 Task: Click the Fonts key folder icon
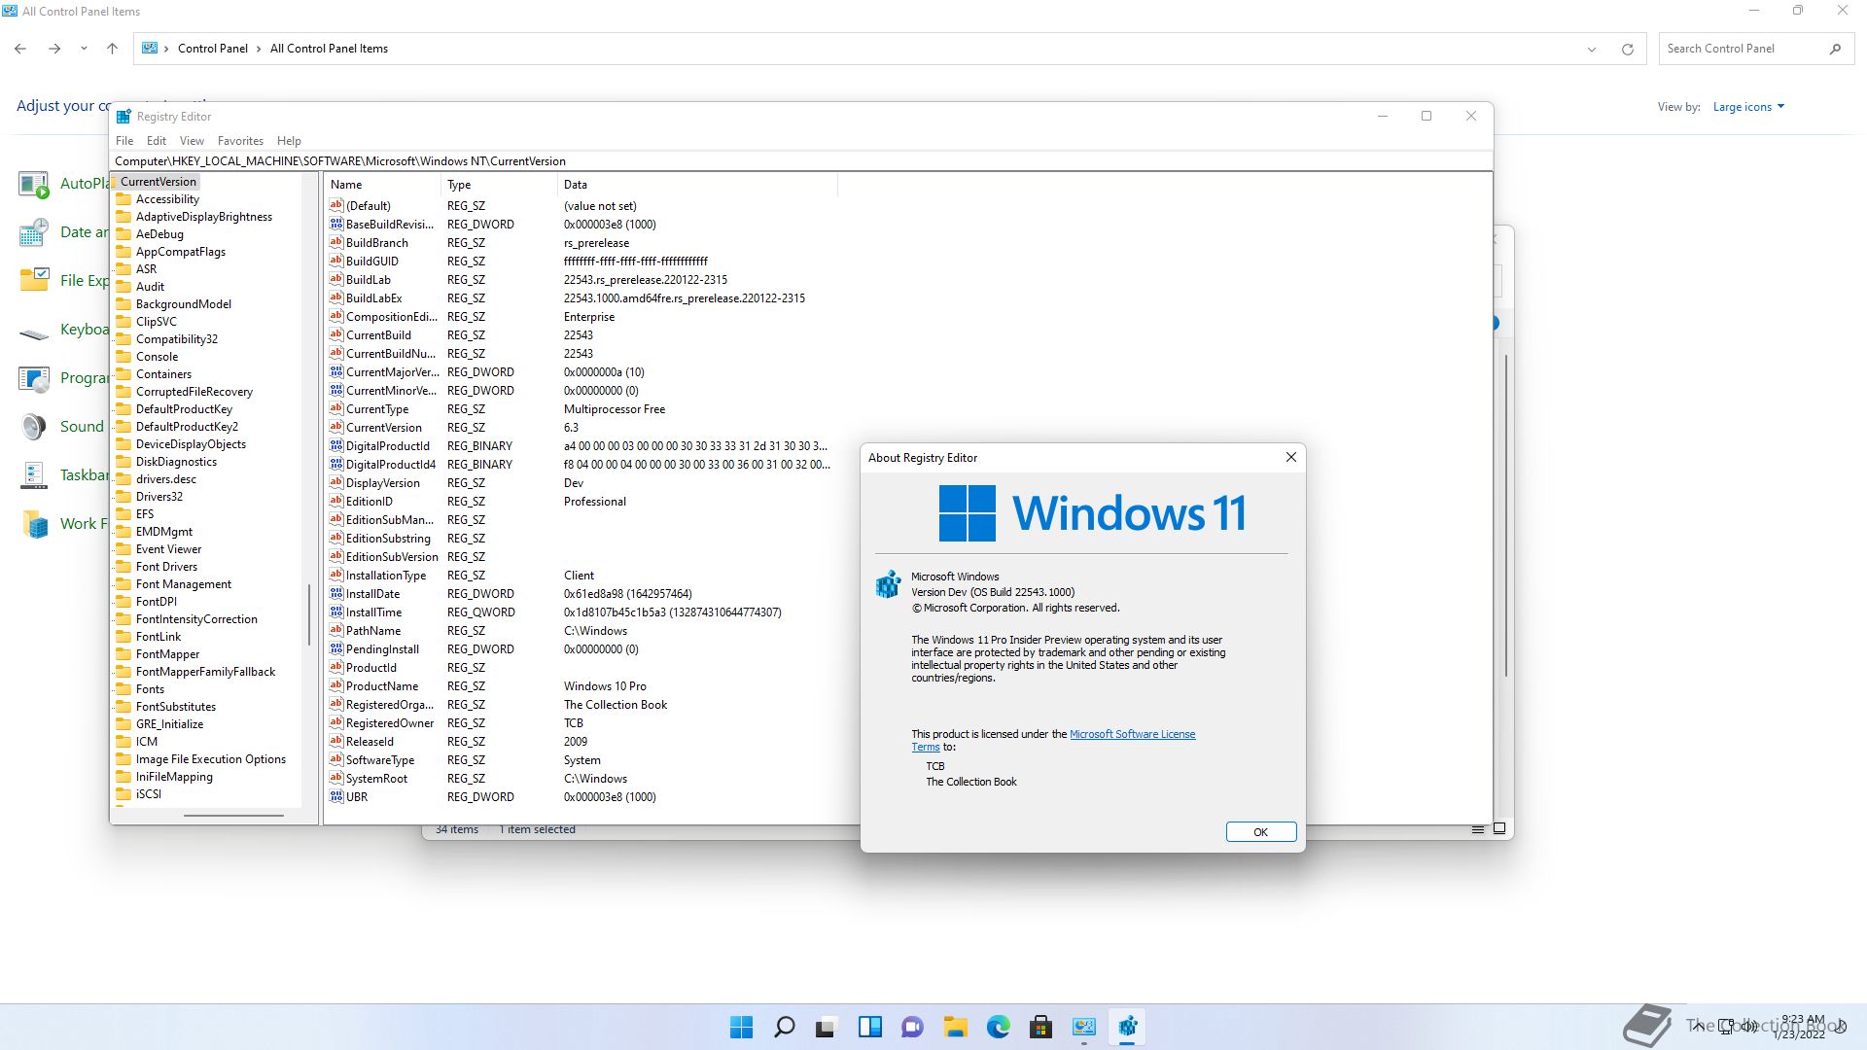tap(123, 689)
